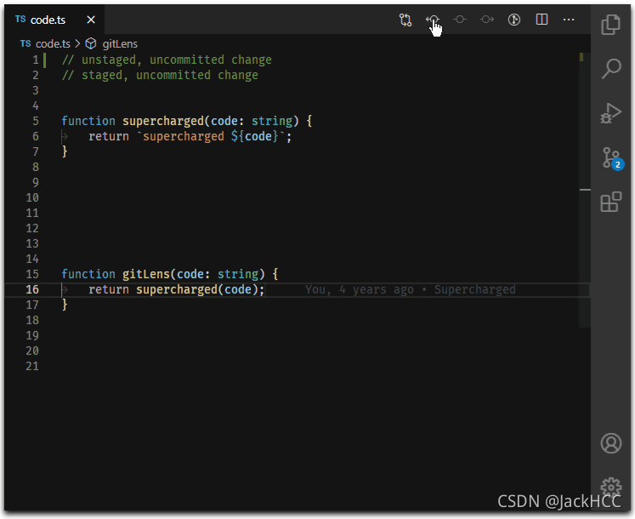Open the Accounts menu icon
This screenshot has width=635, height=519.
tap(610, 442)
